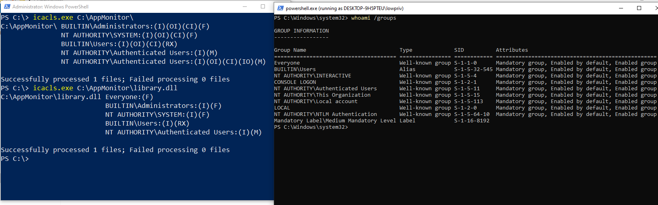The image size is (658, 205).
Task: Click the SID 'S-1-5-64-10'
Action: [472, 114]
